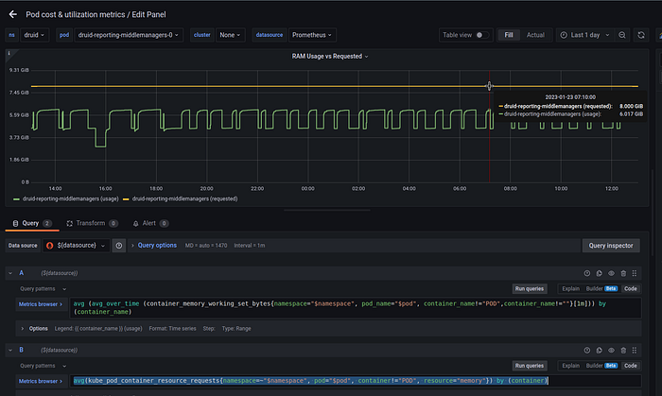This screenshot has height=396, width=662.
Task: Switch query A to Builder mode
Action: (x=601, y=289)
